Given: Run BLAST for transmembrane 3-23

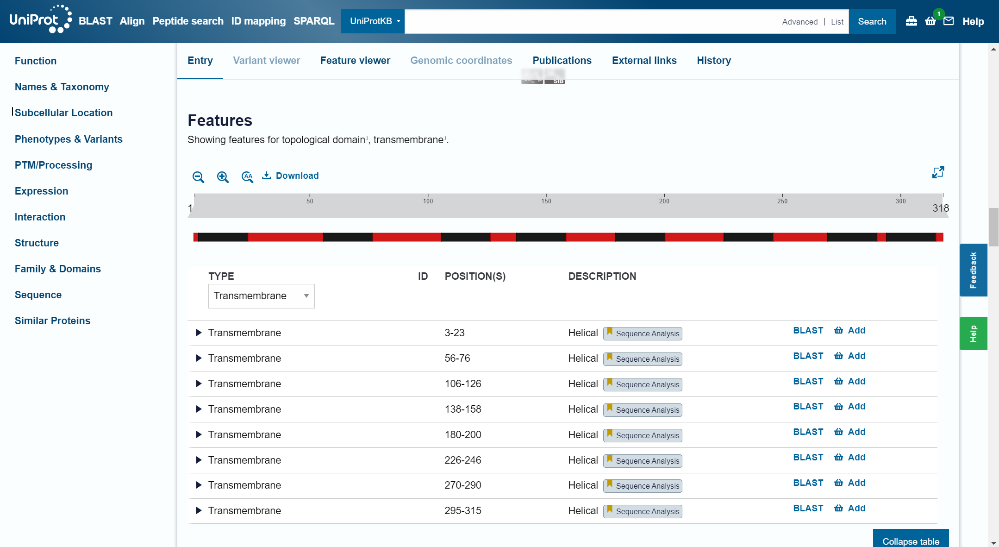Looking at the screenshot, I should (x=808, y=330).
